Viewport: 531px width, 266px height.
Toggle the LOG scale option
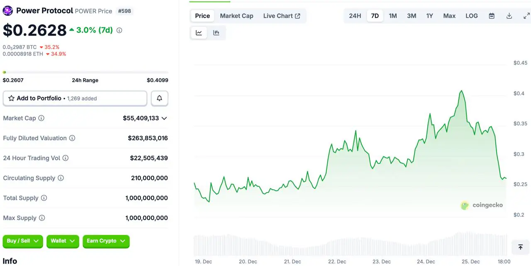[x=471, y=16]
